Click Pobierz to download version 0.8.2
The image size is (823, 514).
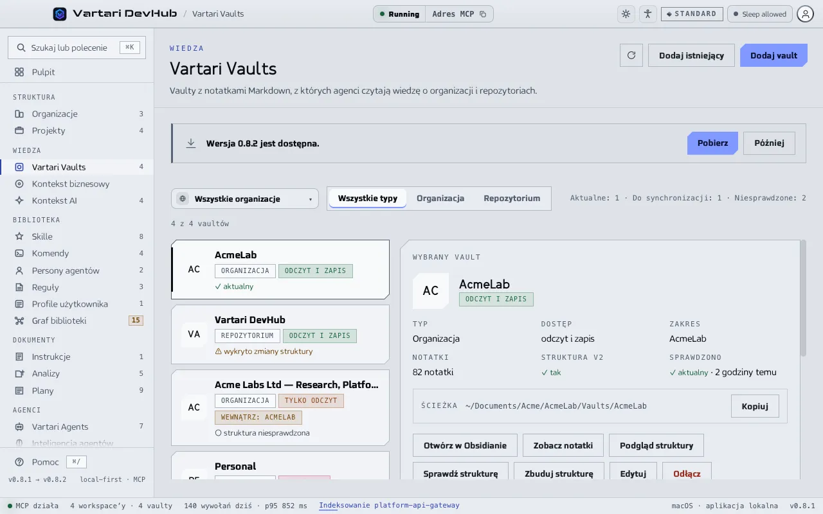(713, 143)
